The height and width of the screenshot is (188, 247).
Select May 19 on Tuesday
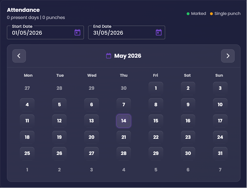click(59, 137)
